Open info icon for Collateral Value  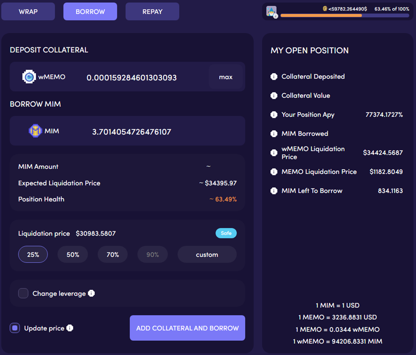tap(274, 96)
